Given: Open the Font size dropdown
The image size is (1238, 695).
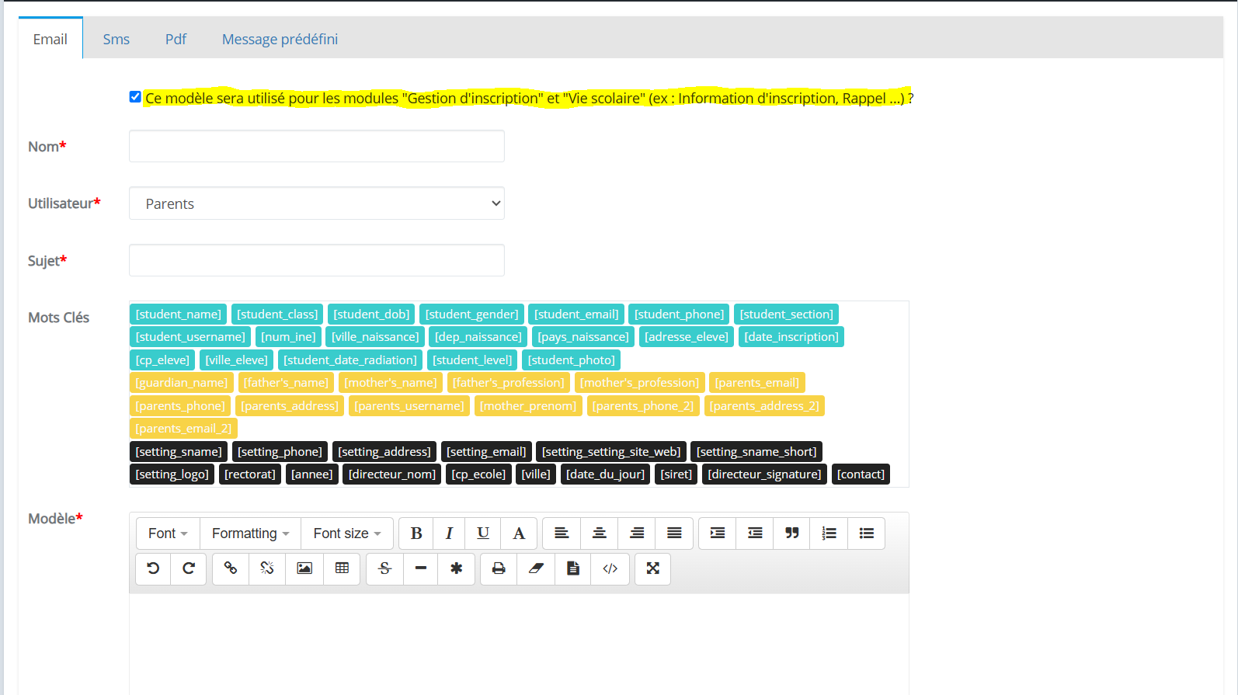Looking at the screenshot, I should 347,533.
